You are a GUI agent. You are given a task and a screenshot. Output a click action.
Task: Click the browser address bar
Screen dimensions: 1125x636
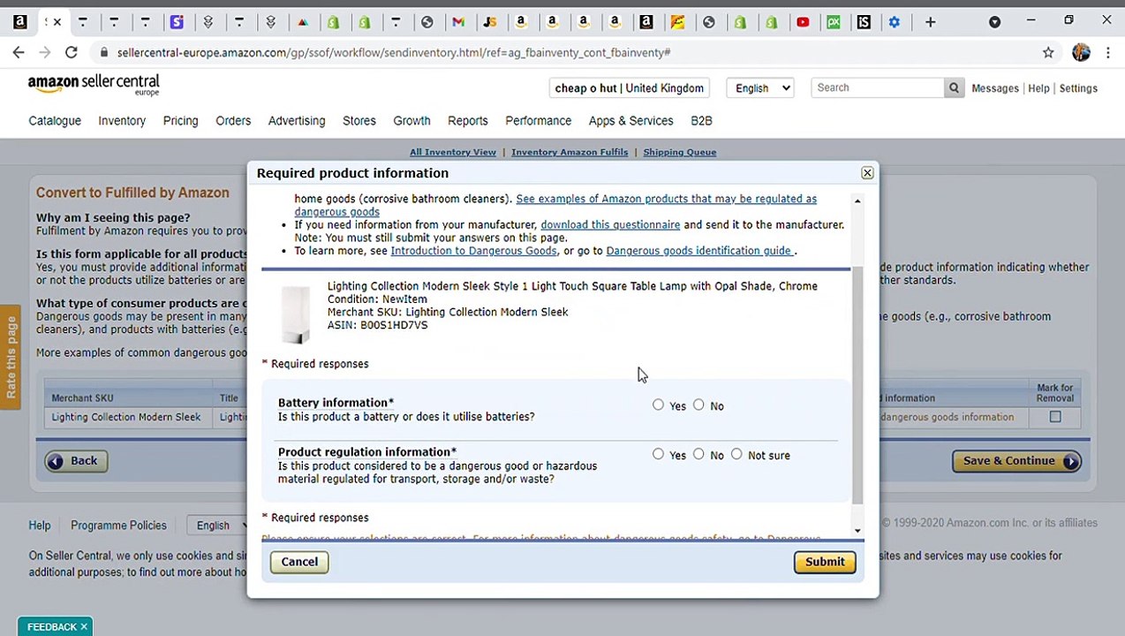(x=565, y=53)
